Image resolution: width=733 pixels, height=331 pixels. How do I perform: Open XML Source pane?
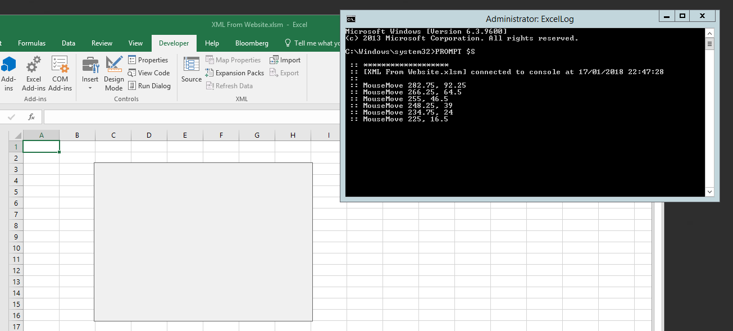(x=192, y=70)
